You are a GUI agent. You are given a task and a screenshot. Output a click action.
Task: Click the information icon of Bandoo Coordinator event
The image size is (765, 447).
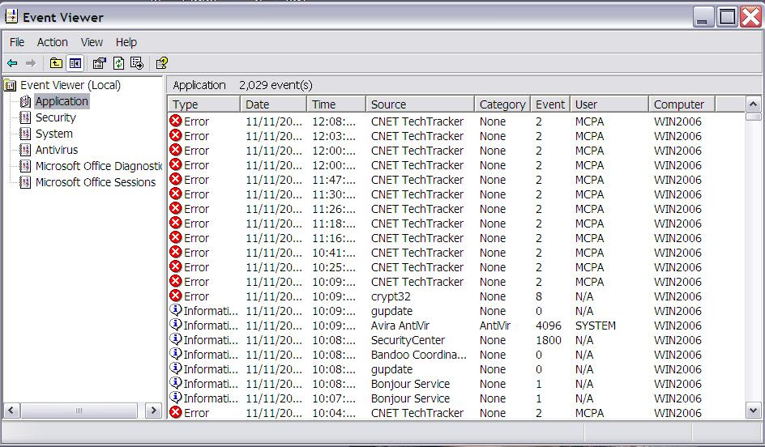tap(176, 354)
